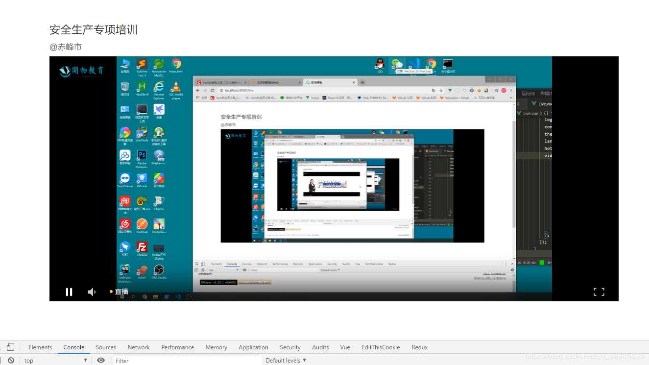
Task: Click the 直播 live indicator label
Action: (x=121, y=292)
